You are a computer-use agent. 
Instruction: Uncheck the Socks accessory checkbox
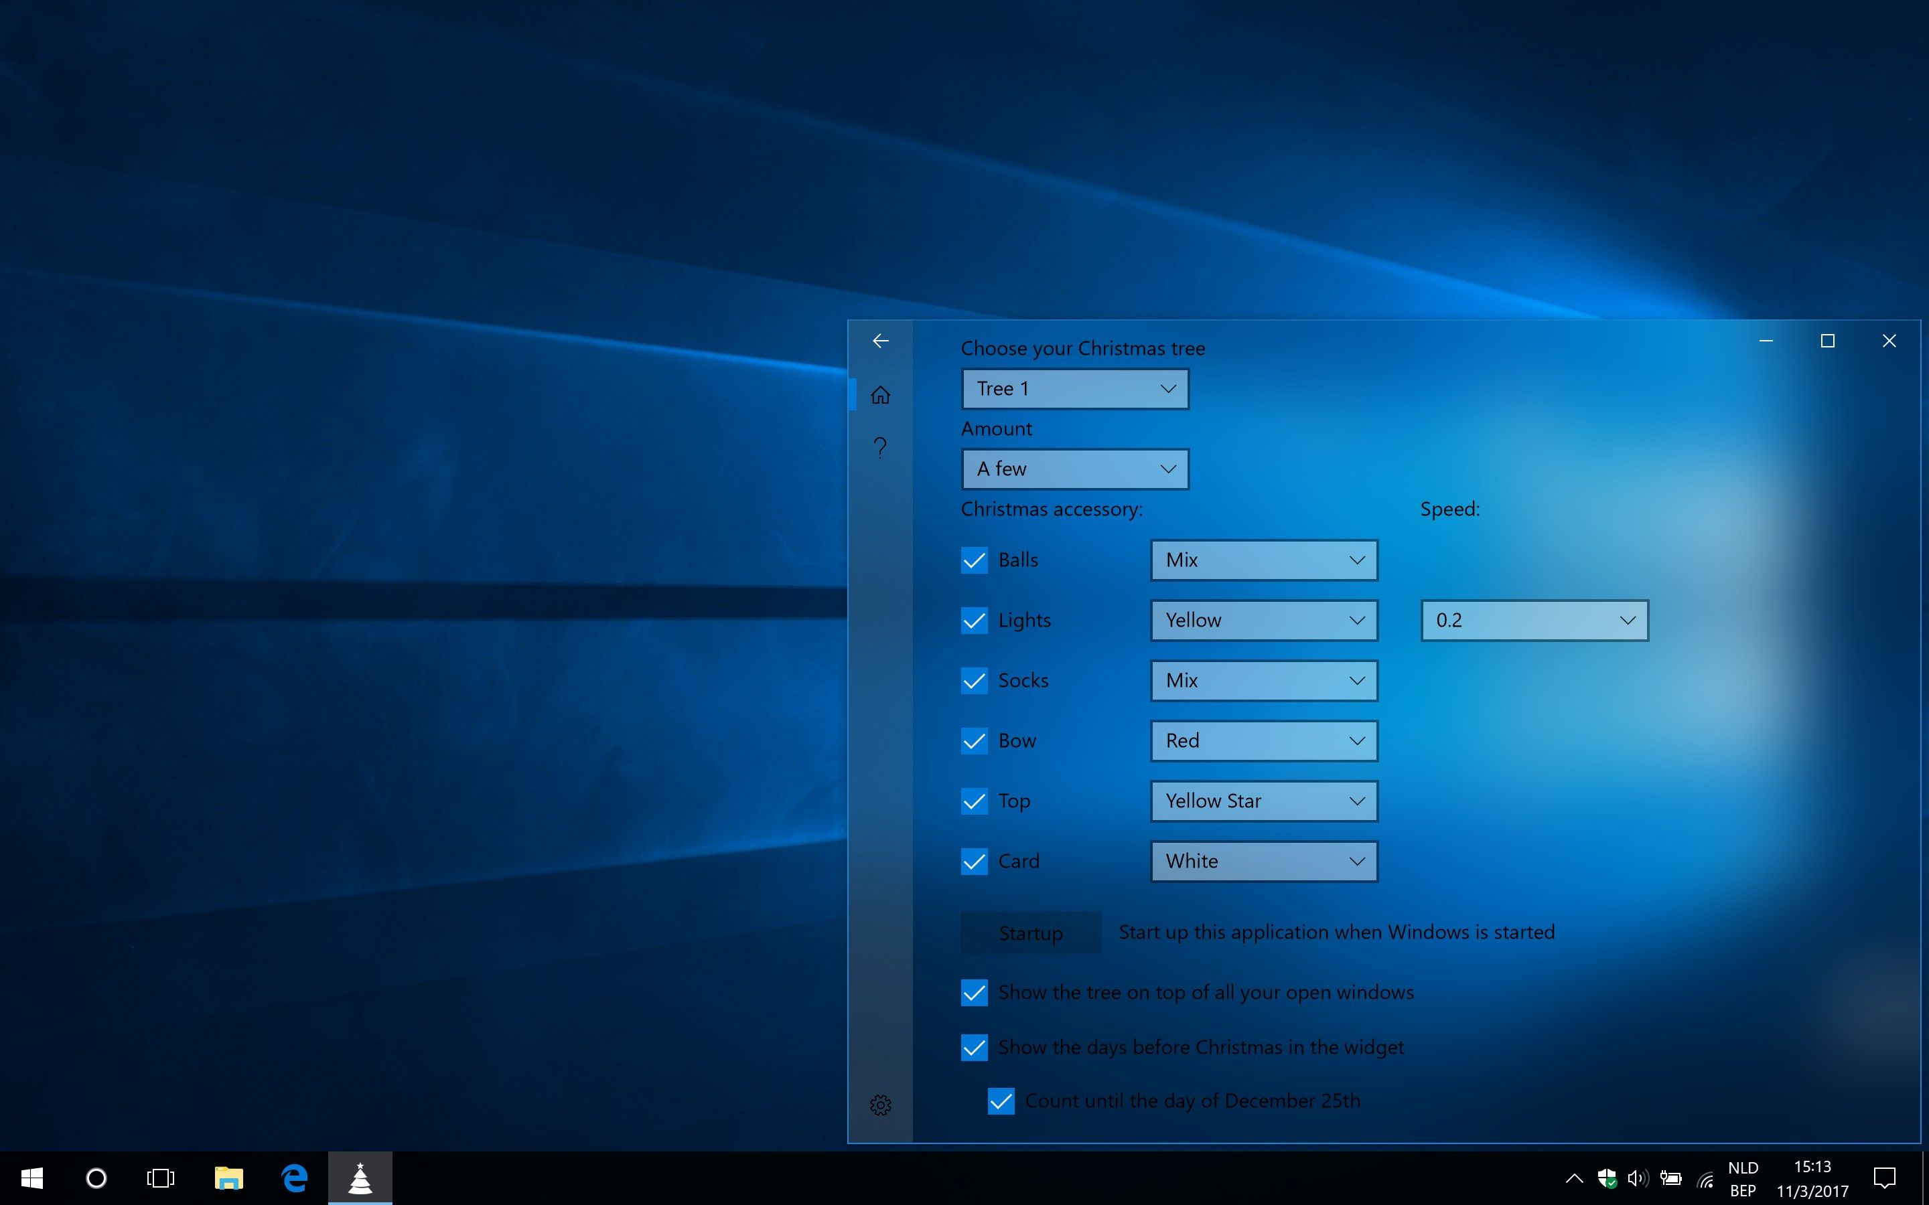[x=974, y=681]
